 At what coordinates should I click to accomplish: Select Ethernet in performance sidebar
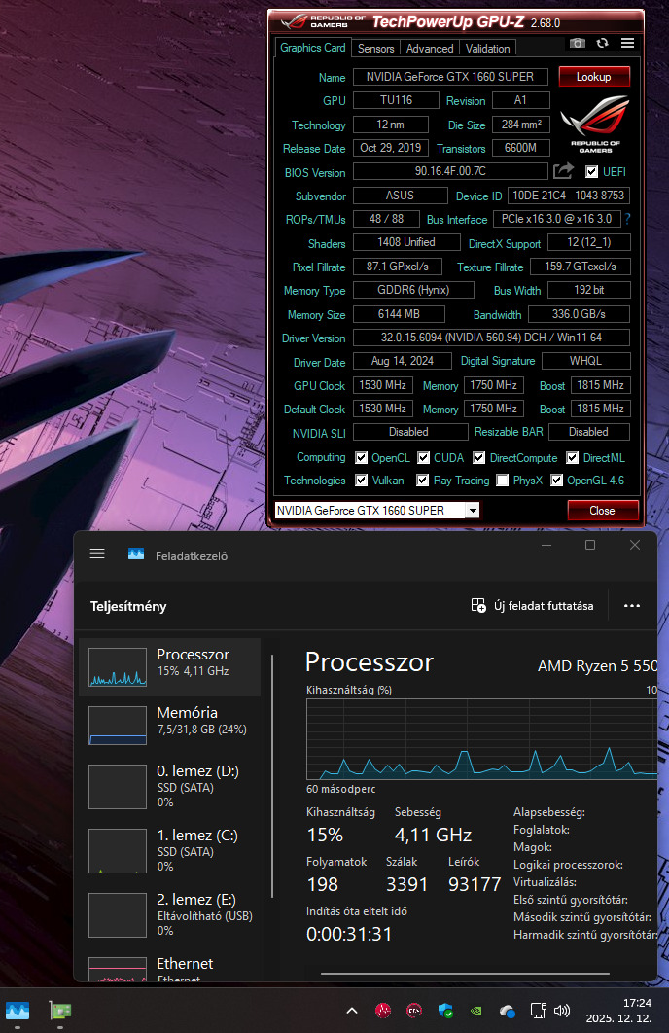(x=170, y=967)
